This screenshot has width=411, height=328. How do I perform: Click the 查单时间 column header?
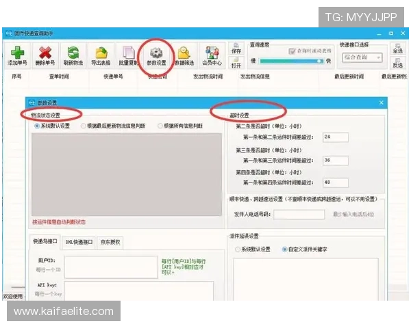pyautogui.click(x=59, y=77)
